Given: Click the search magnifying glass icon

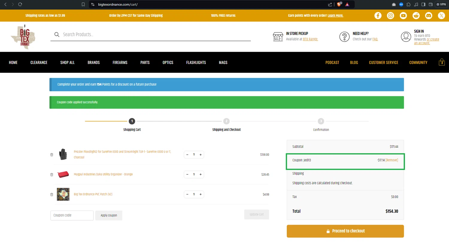Looking at the screenshot, I should 57,35.
